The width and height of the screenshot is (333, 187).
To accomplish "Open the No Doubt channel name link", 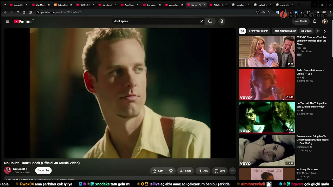I will pyautogui.click(x=19, y=169).
